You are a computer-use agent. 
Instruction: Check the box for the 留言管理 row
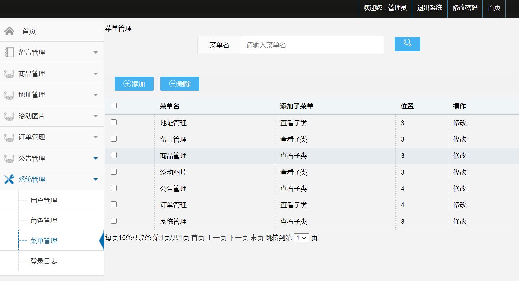[x=114, y=139]
